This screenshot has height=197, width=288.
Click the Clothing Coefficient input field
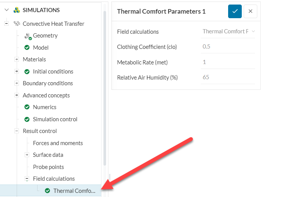228,47
